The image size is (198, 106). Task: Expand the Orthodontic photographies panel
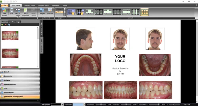(x=20, y=96)
